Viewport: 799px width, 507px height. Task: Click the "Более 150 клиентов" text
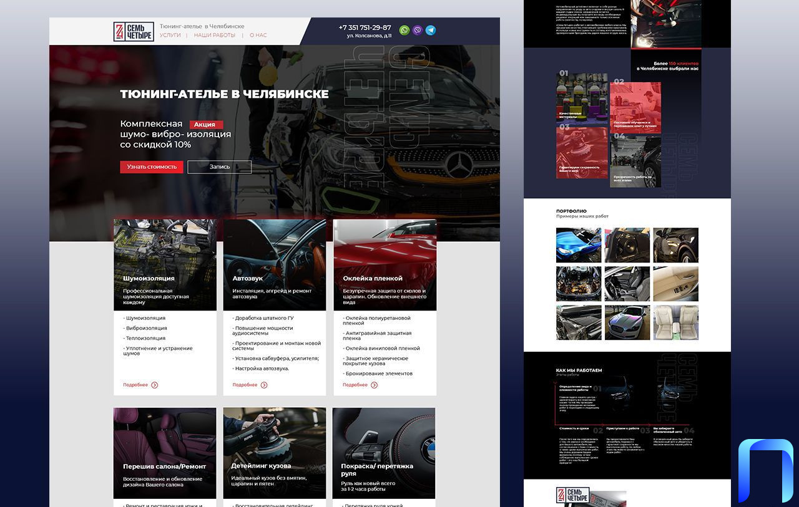pyautogui.click(x=676, y=64)
